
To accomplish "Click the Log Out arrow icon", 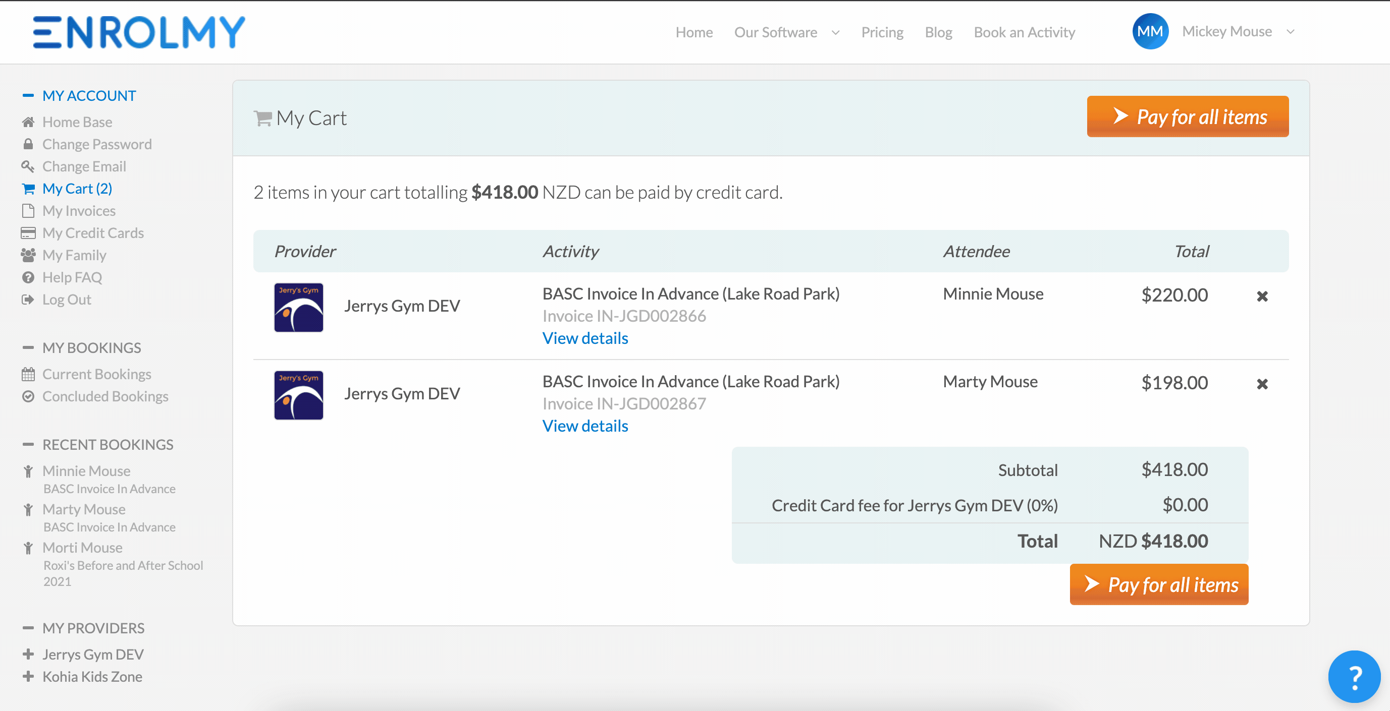I will point(28,299).
